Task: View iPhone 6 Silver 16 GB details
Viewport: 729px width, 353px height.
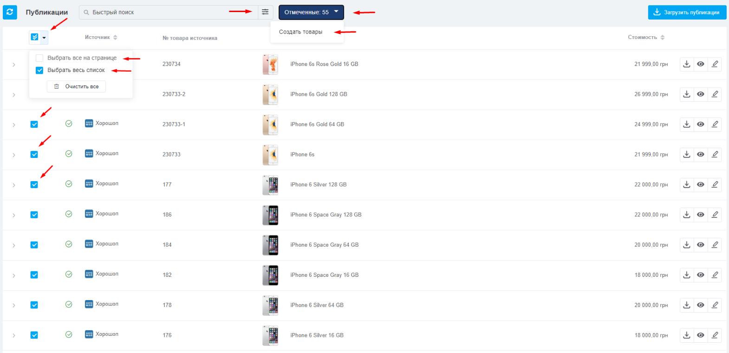Action: point(701,335)
